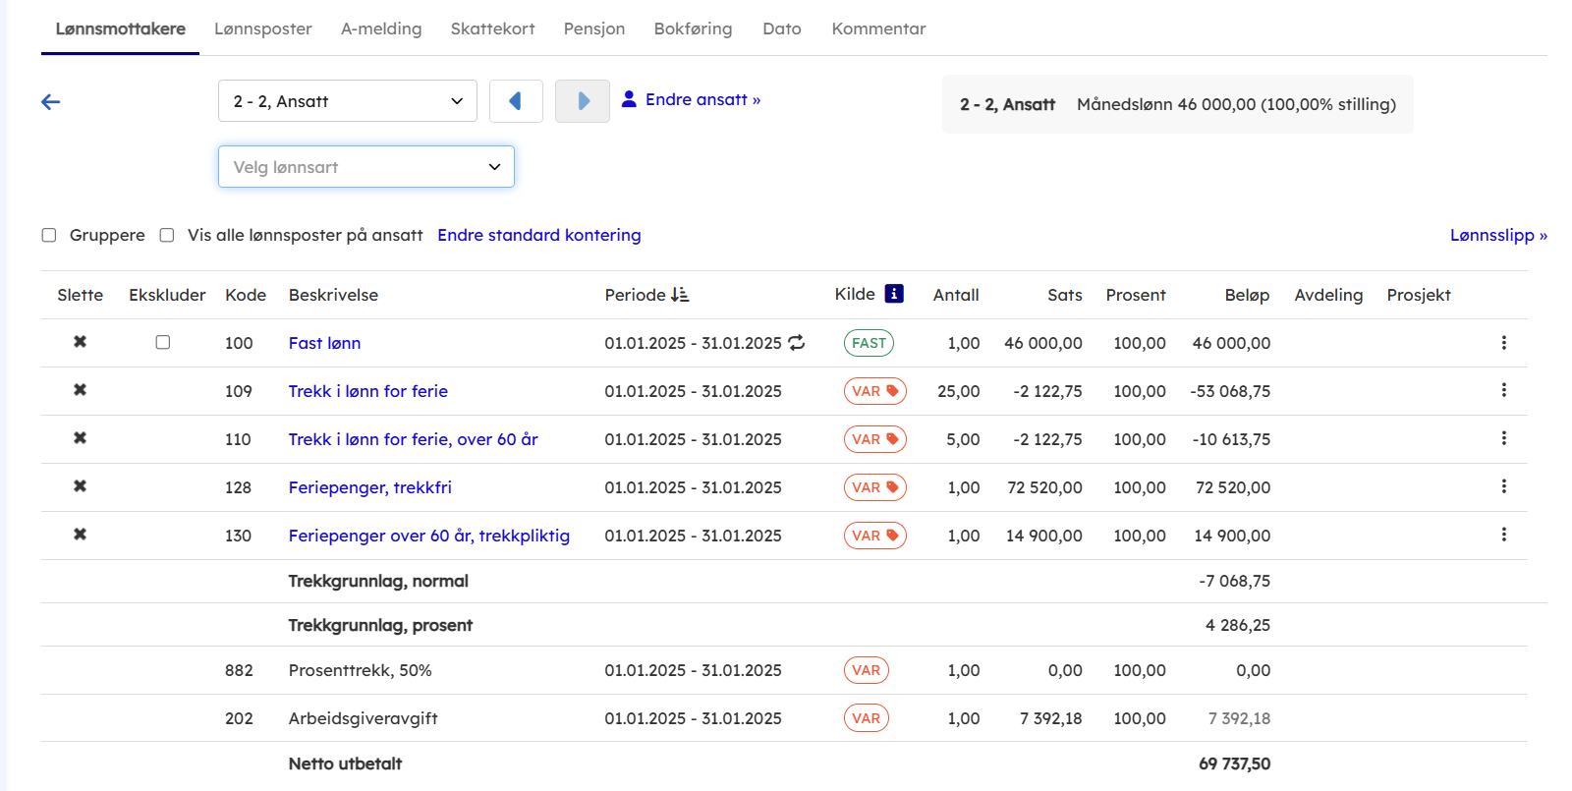Click the VAR tag on Trekk i lønn for ferie
Image resolution: width=1572 pixels, height=791 pixels.
(x=874, y=391)
